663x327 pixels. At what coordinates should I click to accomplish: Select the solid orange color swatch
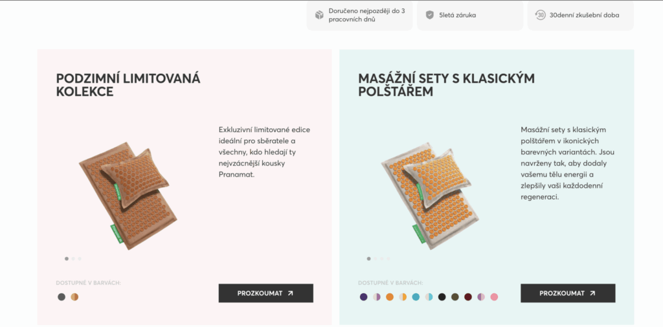(390, 297)
